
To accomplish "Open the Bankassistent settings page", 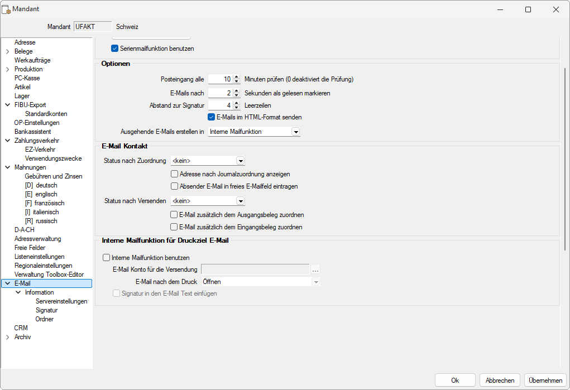I will tap(32, 132).
